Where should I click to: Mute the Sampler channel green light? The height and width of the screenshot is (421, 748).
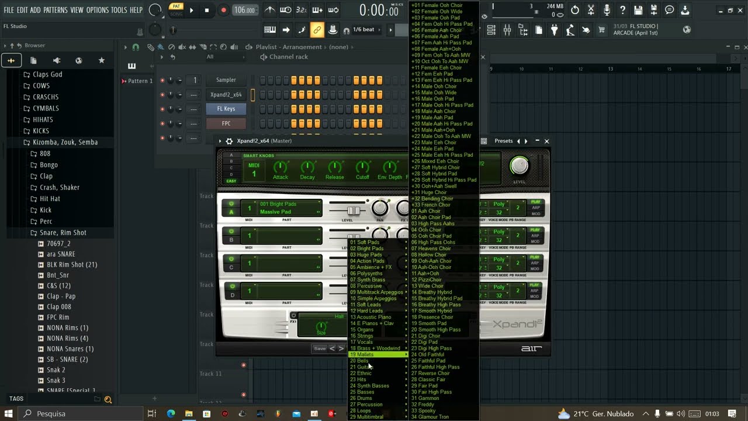[x=162, y=80]
